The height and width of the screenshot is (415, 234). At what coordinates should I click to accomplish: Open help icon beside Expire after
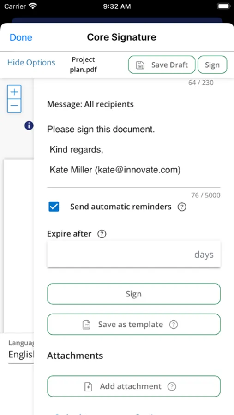(x=102, y=234)
